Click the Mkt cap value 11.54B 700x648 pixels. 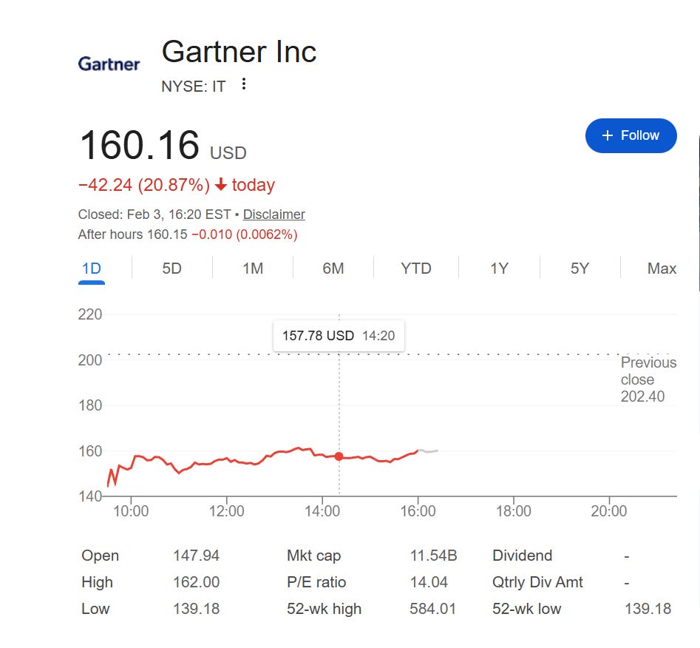click(433, 556)
